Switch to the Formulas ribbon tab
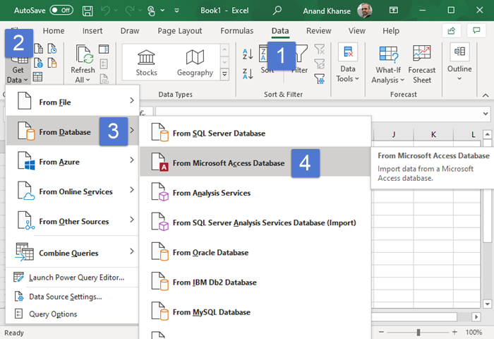This screenshot has height=339, width=494. (236, 31)
